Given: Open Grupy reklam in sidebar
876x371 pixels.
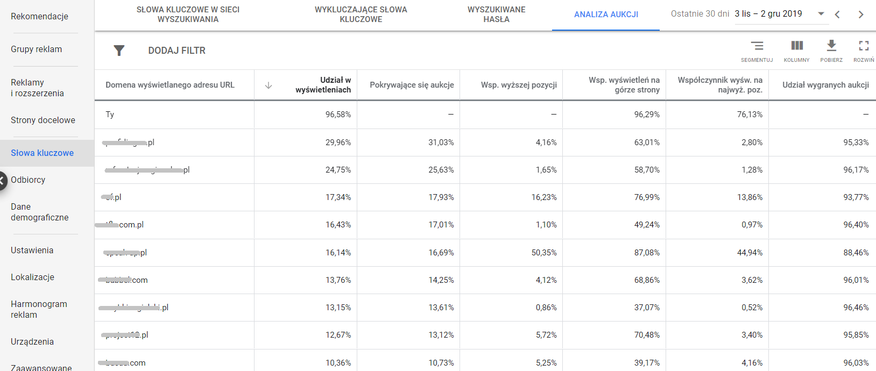Looking at the screenshot, I should point(36,49).
